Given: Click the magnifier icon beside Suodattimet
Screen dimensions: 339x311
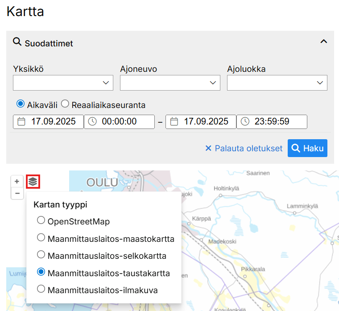Looking at the screenshot, I should pyautogui.click(x=17, y=42).
